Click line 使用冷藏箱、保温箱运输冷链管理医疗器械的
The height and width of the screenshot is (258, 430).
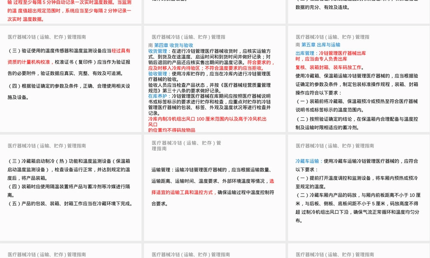[357, 76]
